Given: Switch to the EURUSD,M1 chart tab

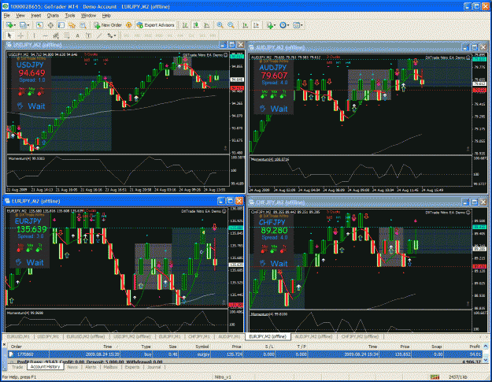Looking at the screenshot, I should tap(18, 336).
